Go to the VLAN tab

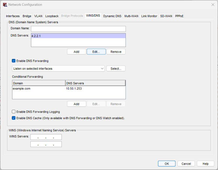tap(38, 16)
